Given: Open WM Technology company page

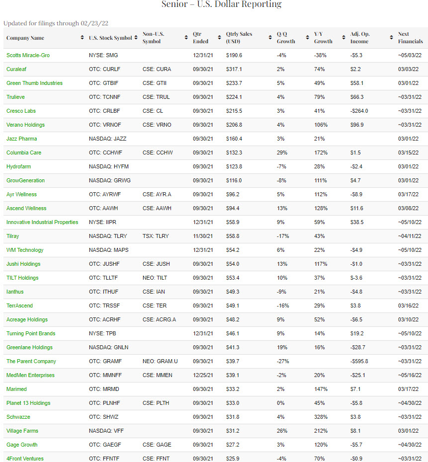Looking at the screenshot, I should tap(25, 250).
